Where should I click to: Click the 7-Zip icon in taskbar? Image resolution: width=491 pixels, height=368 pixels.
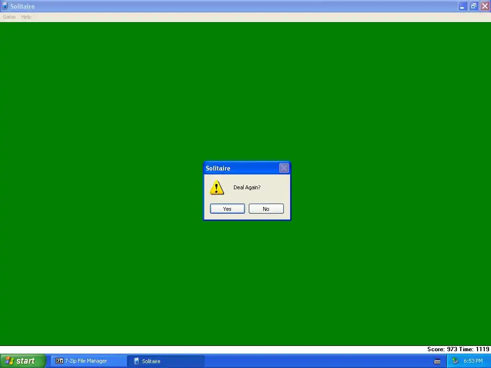pos(59,361)
